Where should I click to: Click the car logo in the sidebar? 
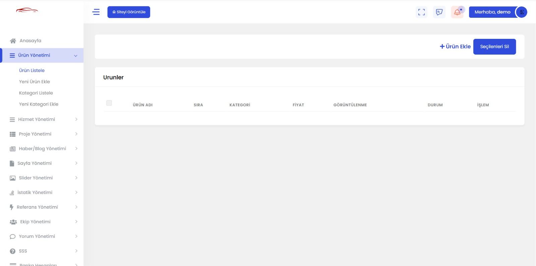27,10
